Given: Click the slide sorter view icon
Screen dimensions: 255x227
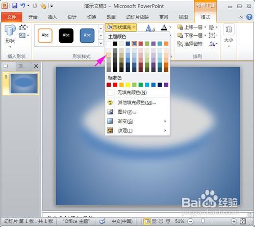Looking at the screenshot, I should 154,221.
